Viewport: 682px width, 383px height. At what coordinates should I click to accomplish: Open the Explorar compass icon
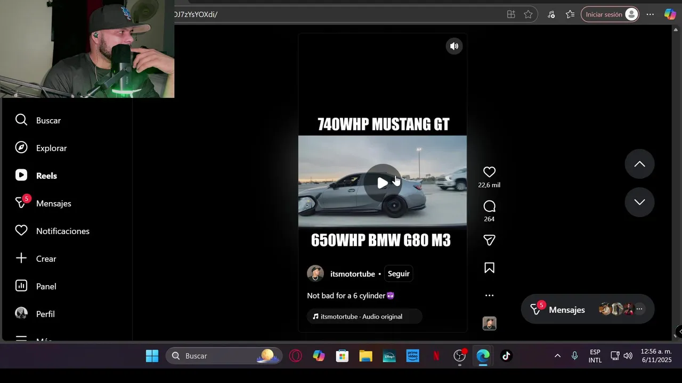(21, 148)
